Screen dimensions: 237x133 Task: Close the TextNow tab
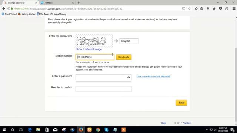coord(73,3)
